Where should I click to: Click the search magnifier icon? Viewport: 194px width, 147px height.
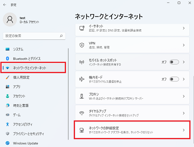[61, 36]
